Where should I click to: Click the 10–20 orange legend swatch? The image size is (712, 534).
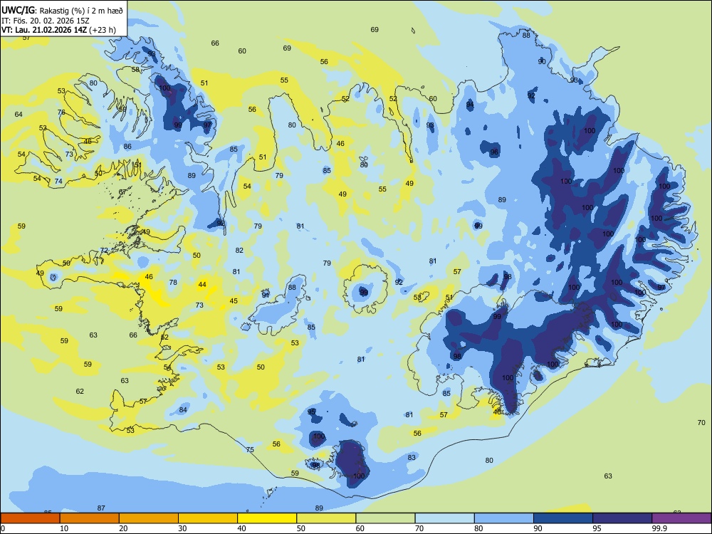point(90,518)
